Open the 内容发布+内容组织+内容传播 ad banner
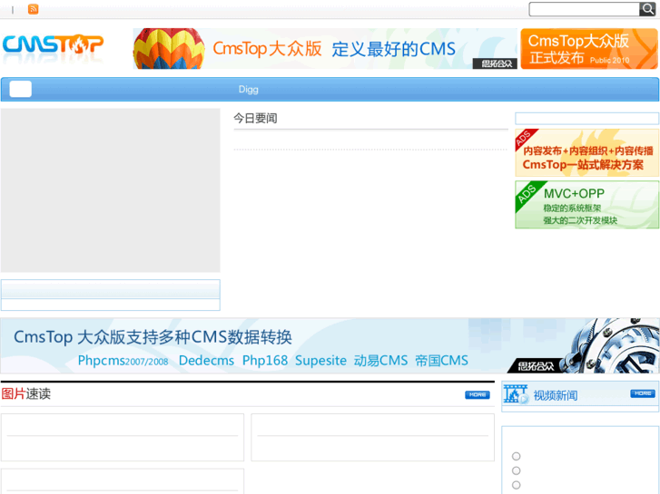 point(586,152)
